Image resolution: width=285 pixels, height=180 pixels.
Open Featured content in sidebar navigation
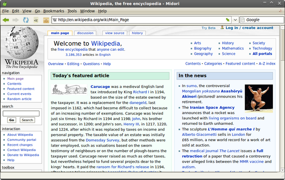(21, 89)
